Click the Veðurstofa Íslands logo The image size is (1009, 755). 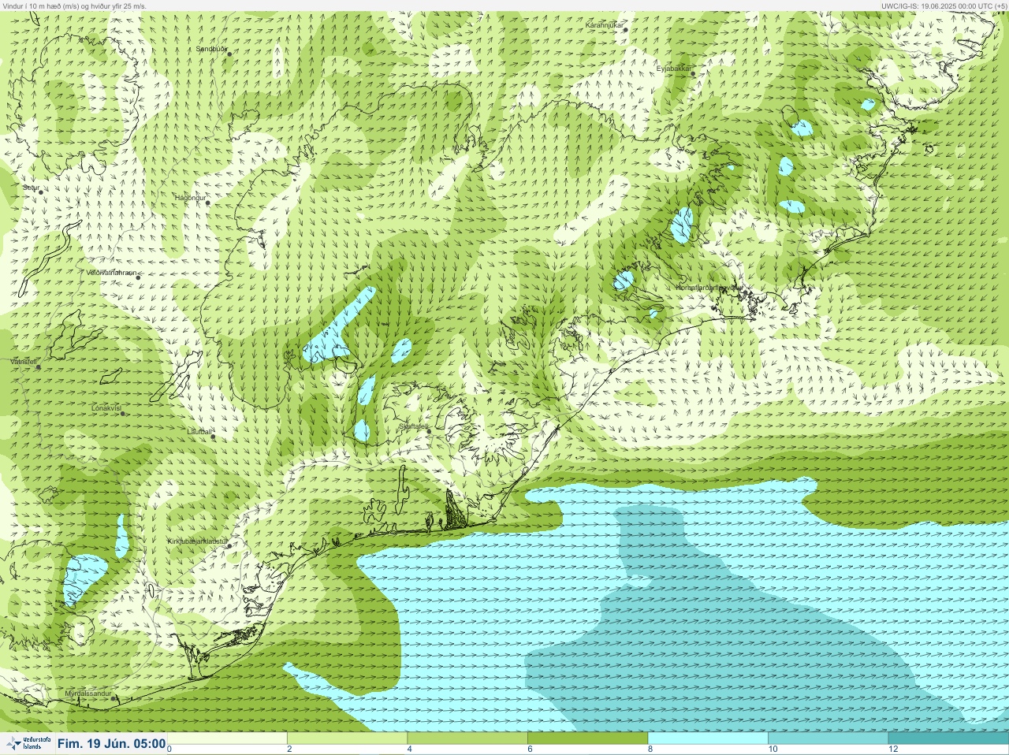[28, 743]
